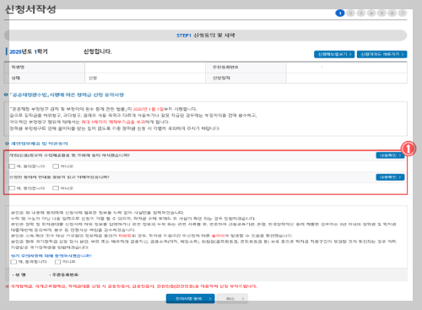Check '예, 동의합니다' for 개인정보 수집 question
This screenshot has width=422, height=310.
click(12, 166)
